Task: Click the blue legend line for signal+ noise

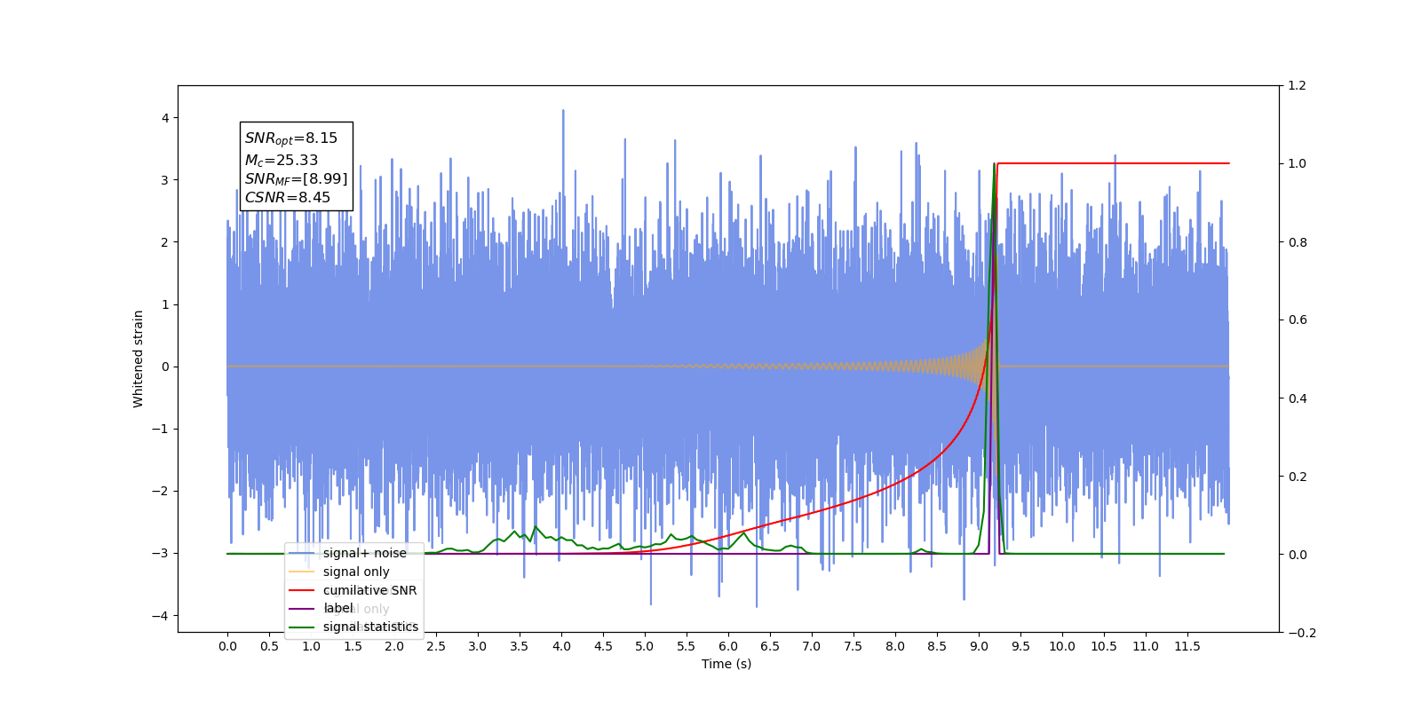Action: (302, 553)
